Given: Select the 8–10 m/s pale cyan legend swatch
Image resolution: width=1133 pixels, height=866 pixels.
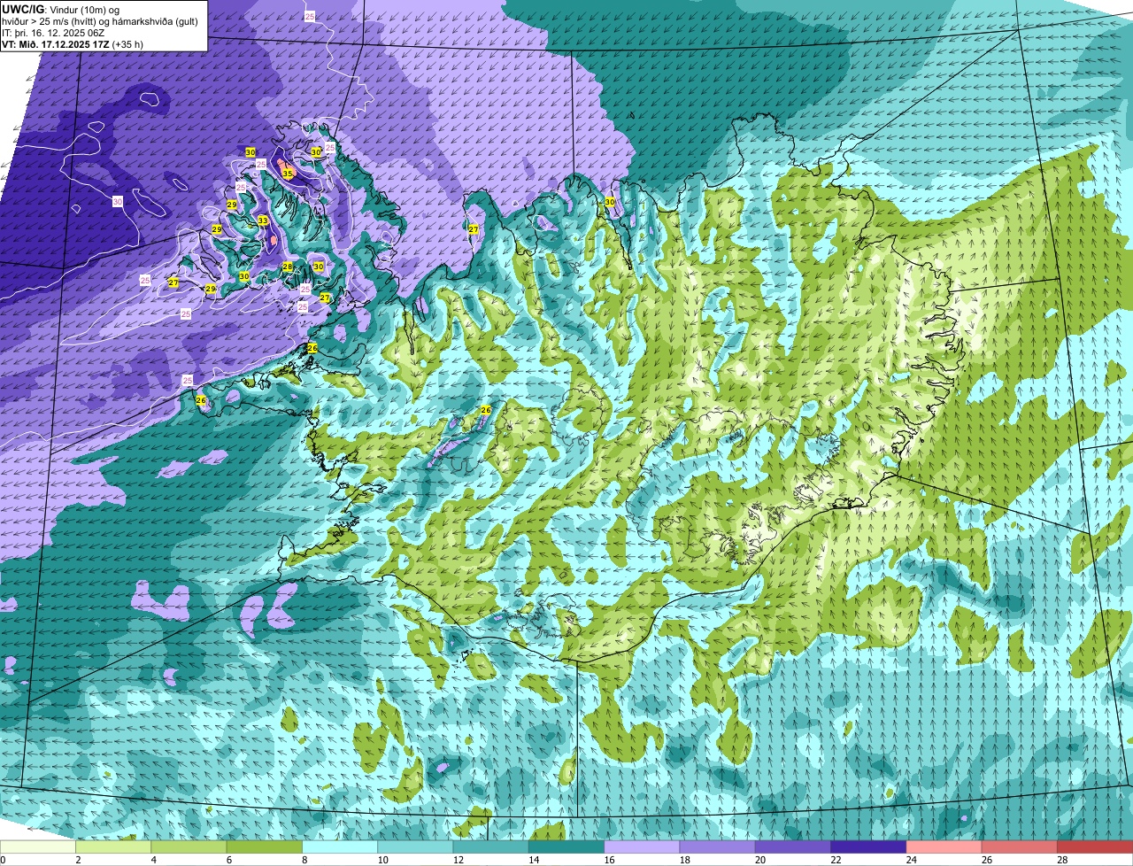Looking at the screenshot, I should (340, 847).
